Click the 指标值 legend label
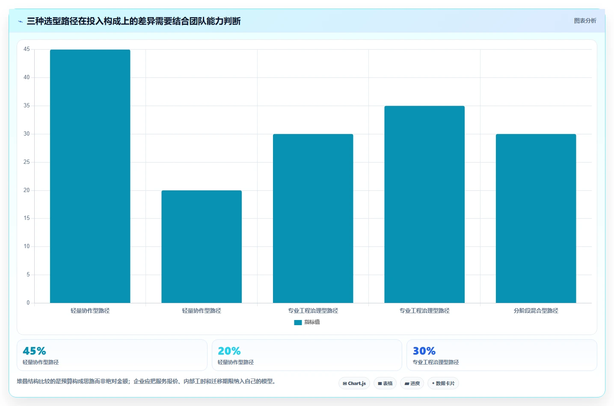The image size is (614, 406). (x=312, y=322)
